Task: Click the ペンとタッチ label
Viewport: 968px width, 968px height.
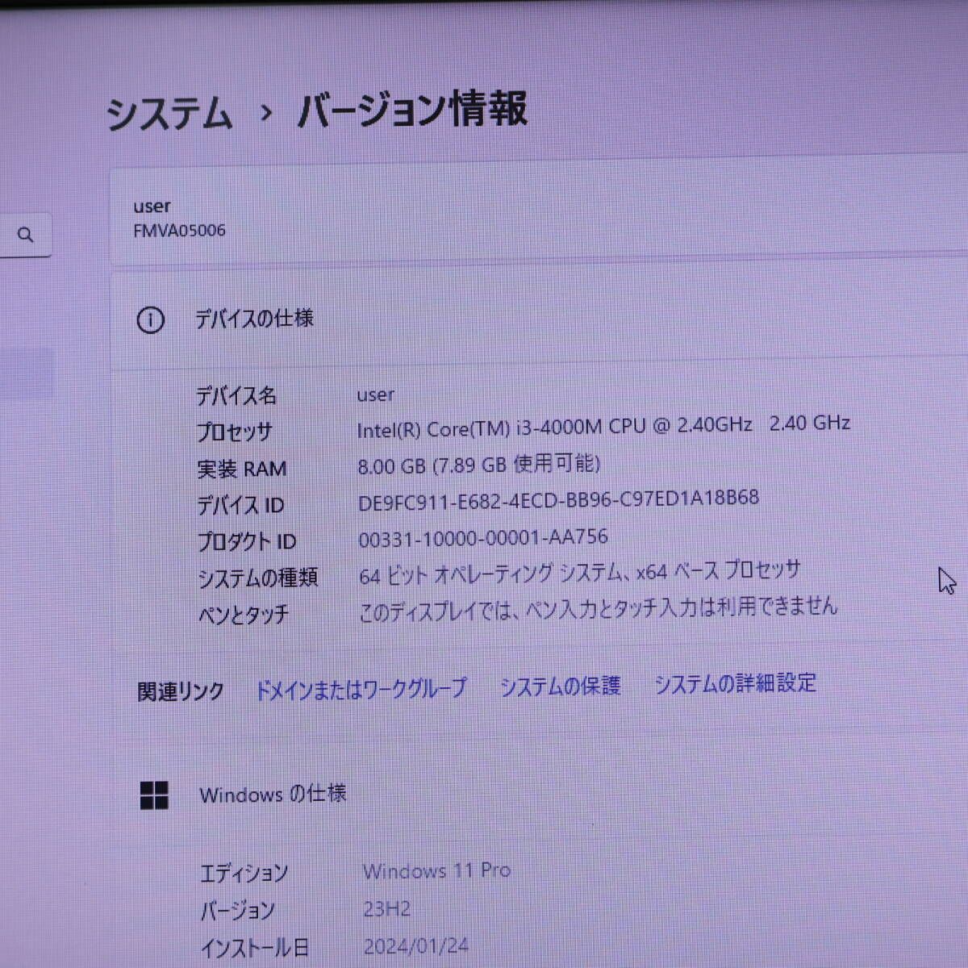Action: pyautogui.click(x=244, y=615)
